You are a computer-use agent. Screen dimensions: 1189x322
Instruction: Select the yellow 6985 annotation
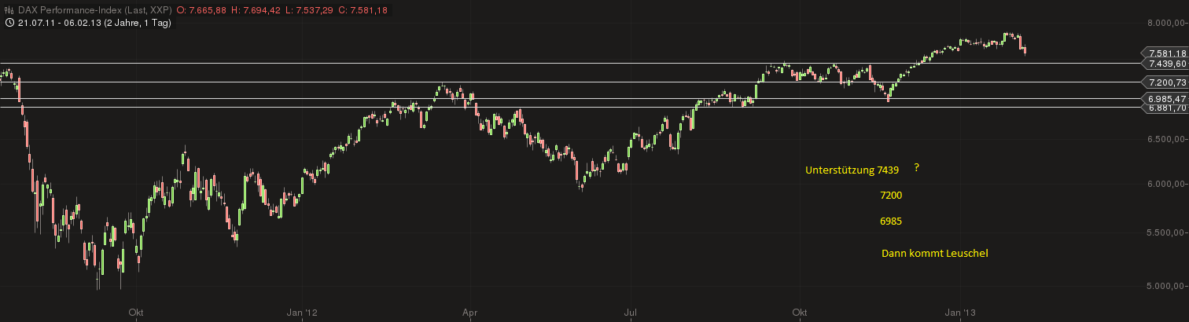pos(891,221)
